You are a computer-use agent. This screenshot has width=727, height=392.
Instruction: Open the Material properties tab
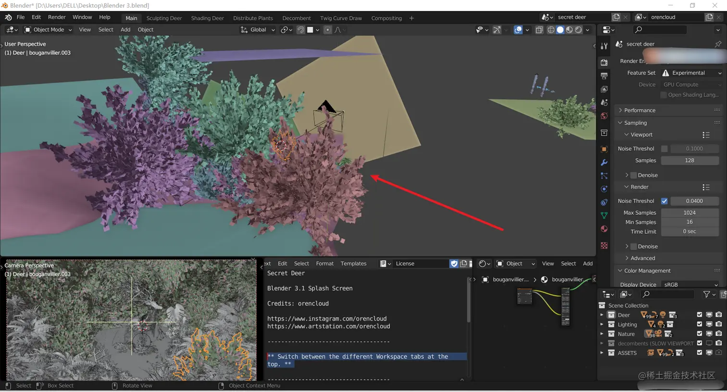pyautogui.click(x=604, y=229)
